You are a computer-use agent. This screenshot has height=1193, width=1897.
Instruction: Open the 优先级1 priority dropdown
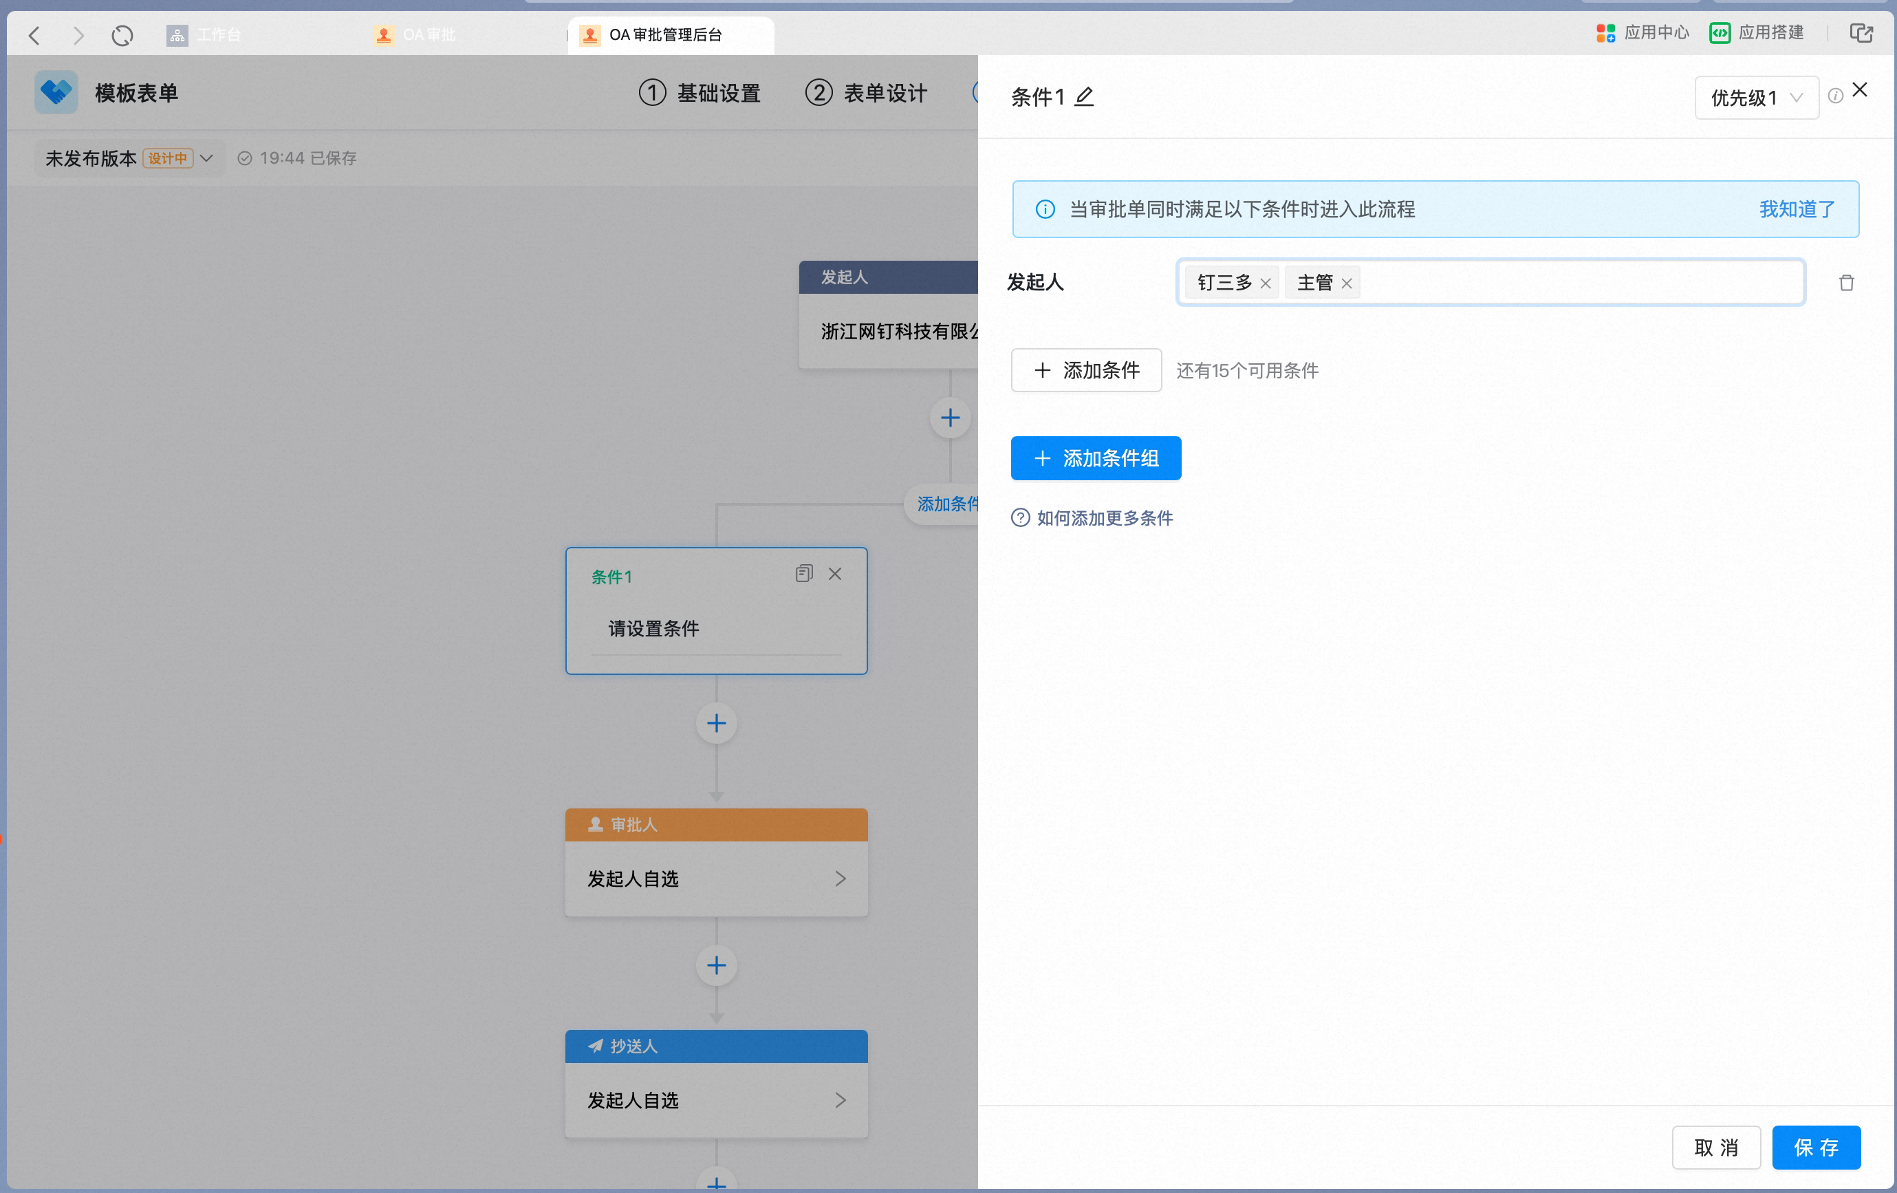click(x=1756, y=98)
